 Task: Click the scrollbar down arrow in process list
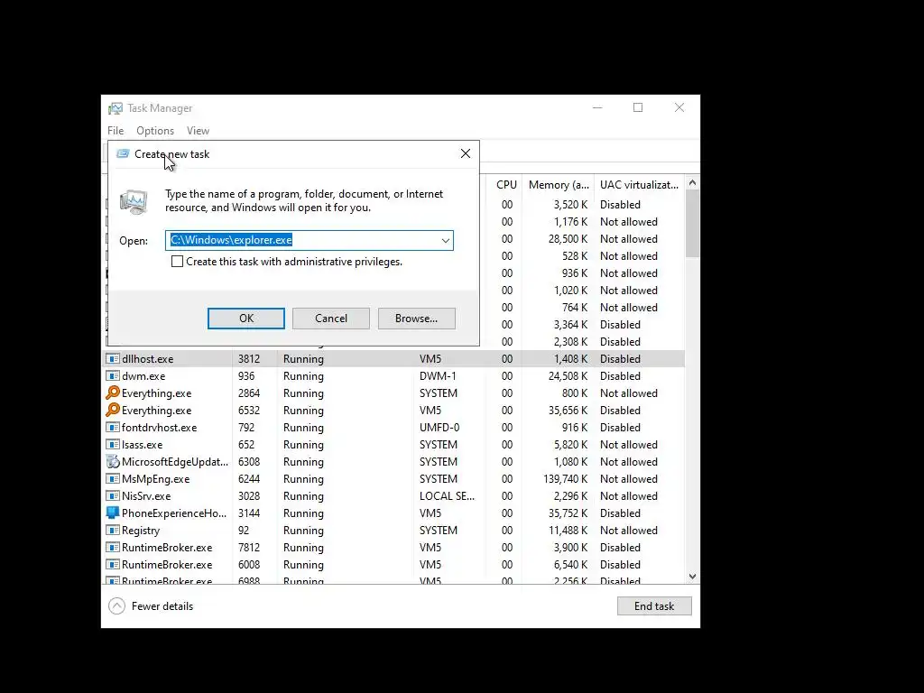[692, 577]
